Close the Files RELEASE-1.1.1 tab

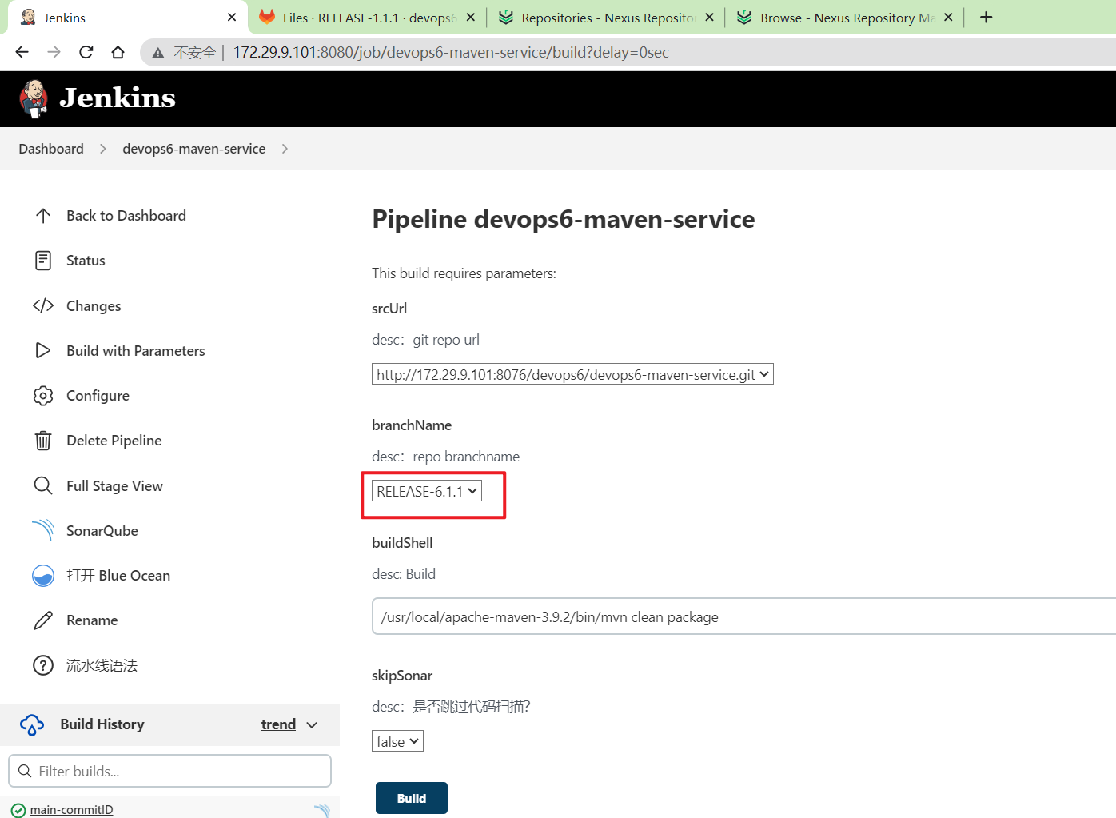[x=471, y=17]
